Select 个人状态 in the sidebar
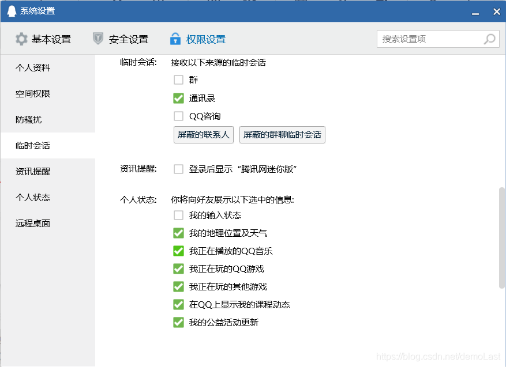 pyautogui.click(x=48, y=197)
